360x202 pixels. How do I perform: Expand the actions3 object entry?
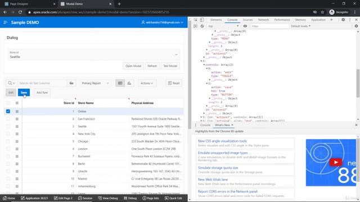(201, 117)
